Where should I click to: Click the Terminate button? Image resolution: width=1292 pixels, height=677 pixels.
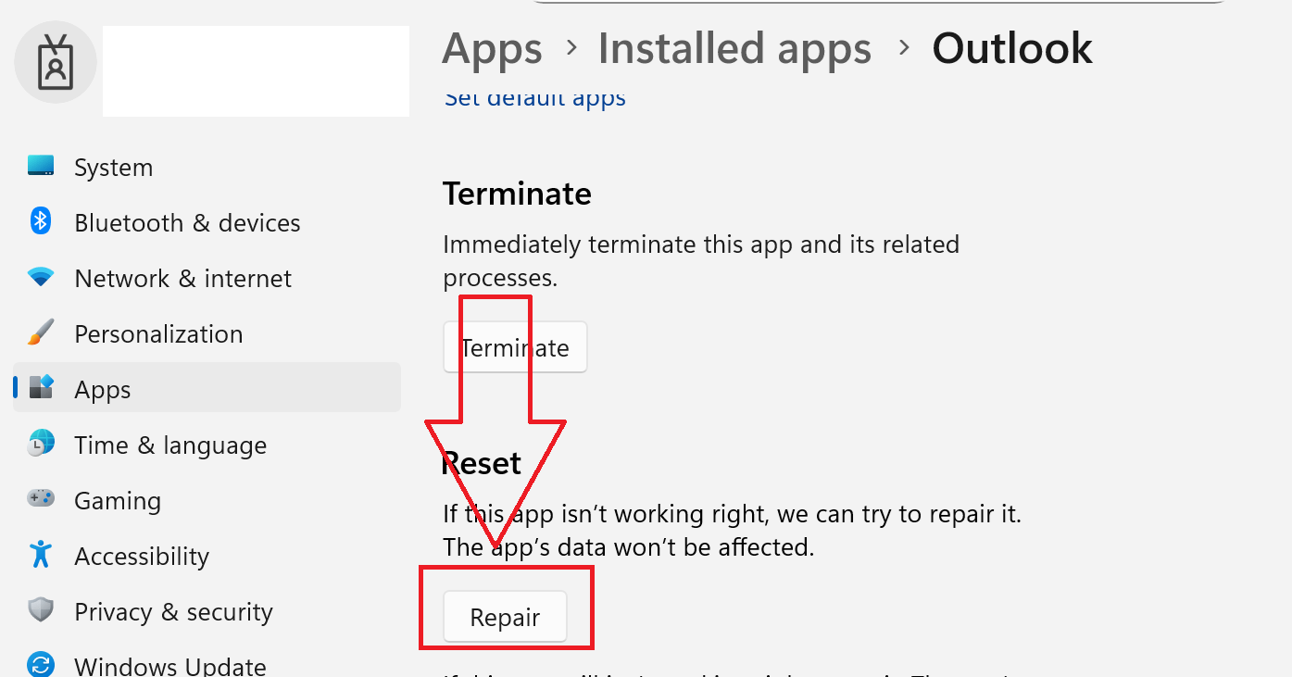[515, 347]
